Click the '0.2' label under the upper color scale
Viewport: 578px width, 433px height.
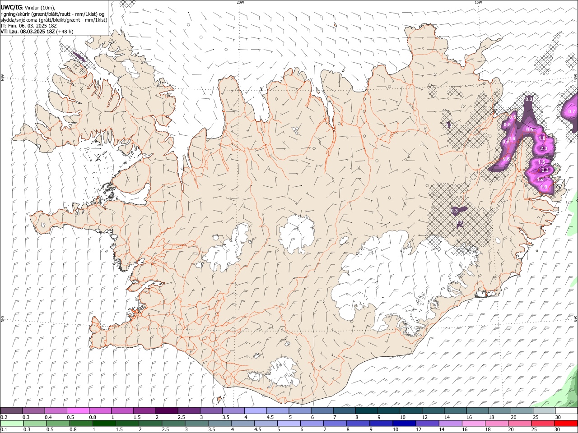click(x=4, y=417)
